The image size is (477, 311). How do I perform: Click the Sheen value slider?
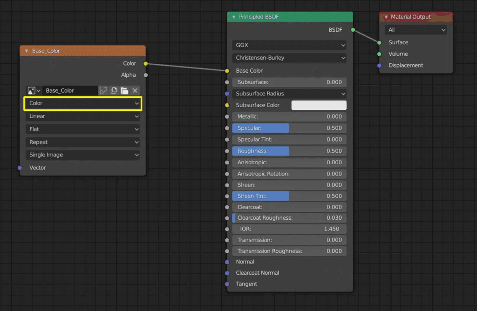[x=289, y=185]
